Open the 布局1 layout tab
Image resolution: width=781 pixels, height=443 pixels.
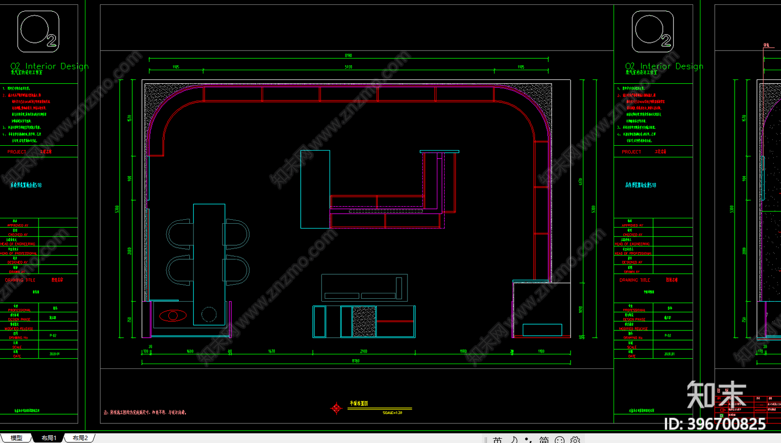[48, 438]
